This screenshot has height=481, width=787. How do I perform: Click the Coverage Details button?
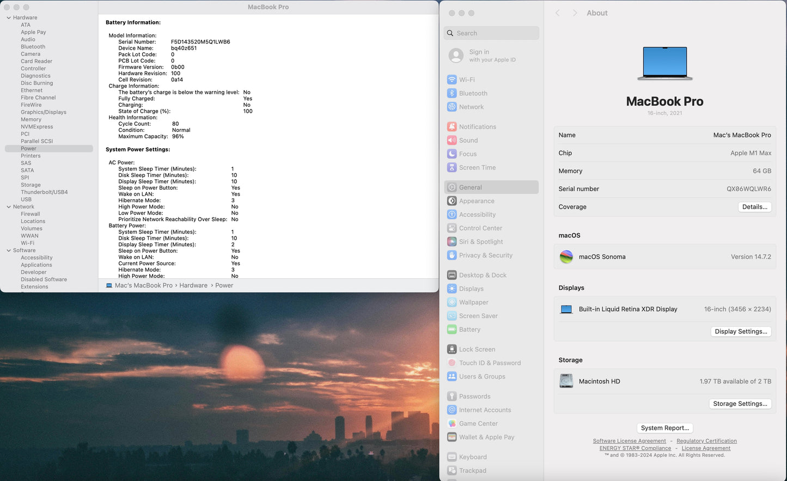coord(754,207)
